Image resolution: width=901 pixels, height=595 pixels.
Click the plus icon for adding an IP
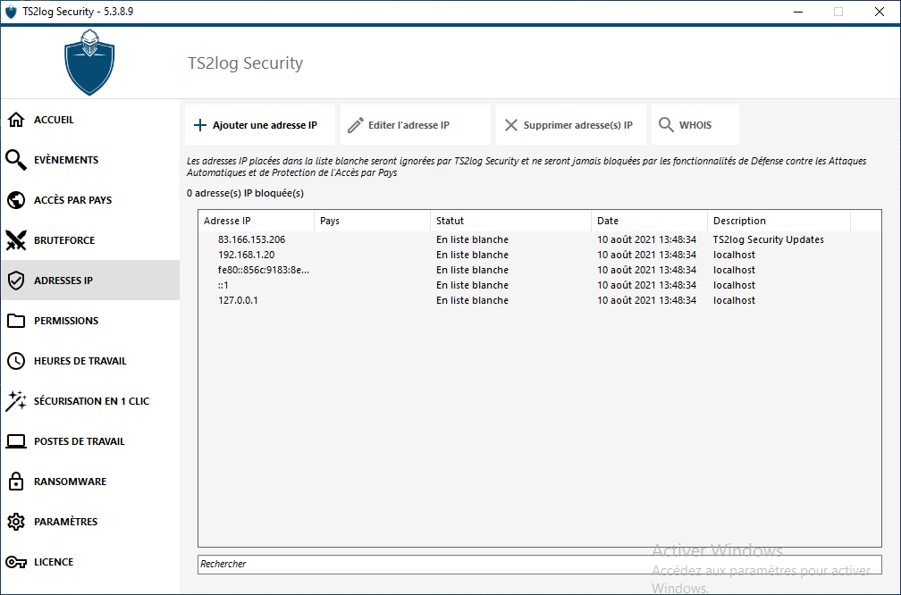pyautogui.click(x=200, y=125)
